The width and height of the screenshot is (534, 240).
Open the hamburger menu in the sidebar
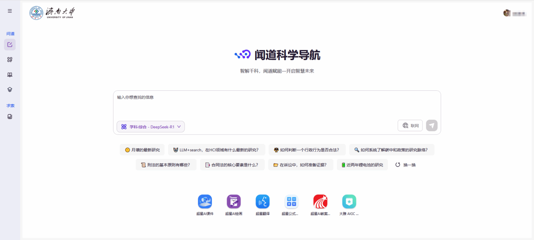[x=10, y=11]
